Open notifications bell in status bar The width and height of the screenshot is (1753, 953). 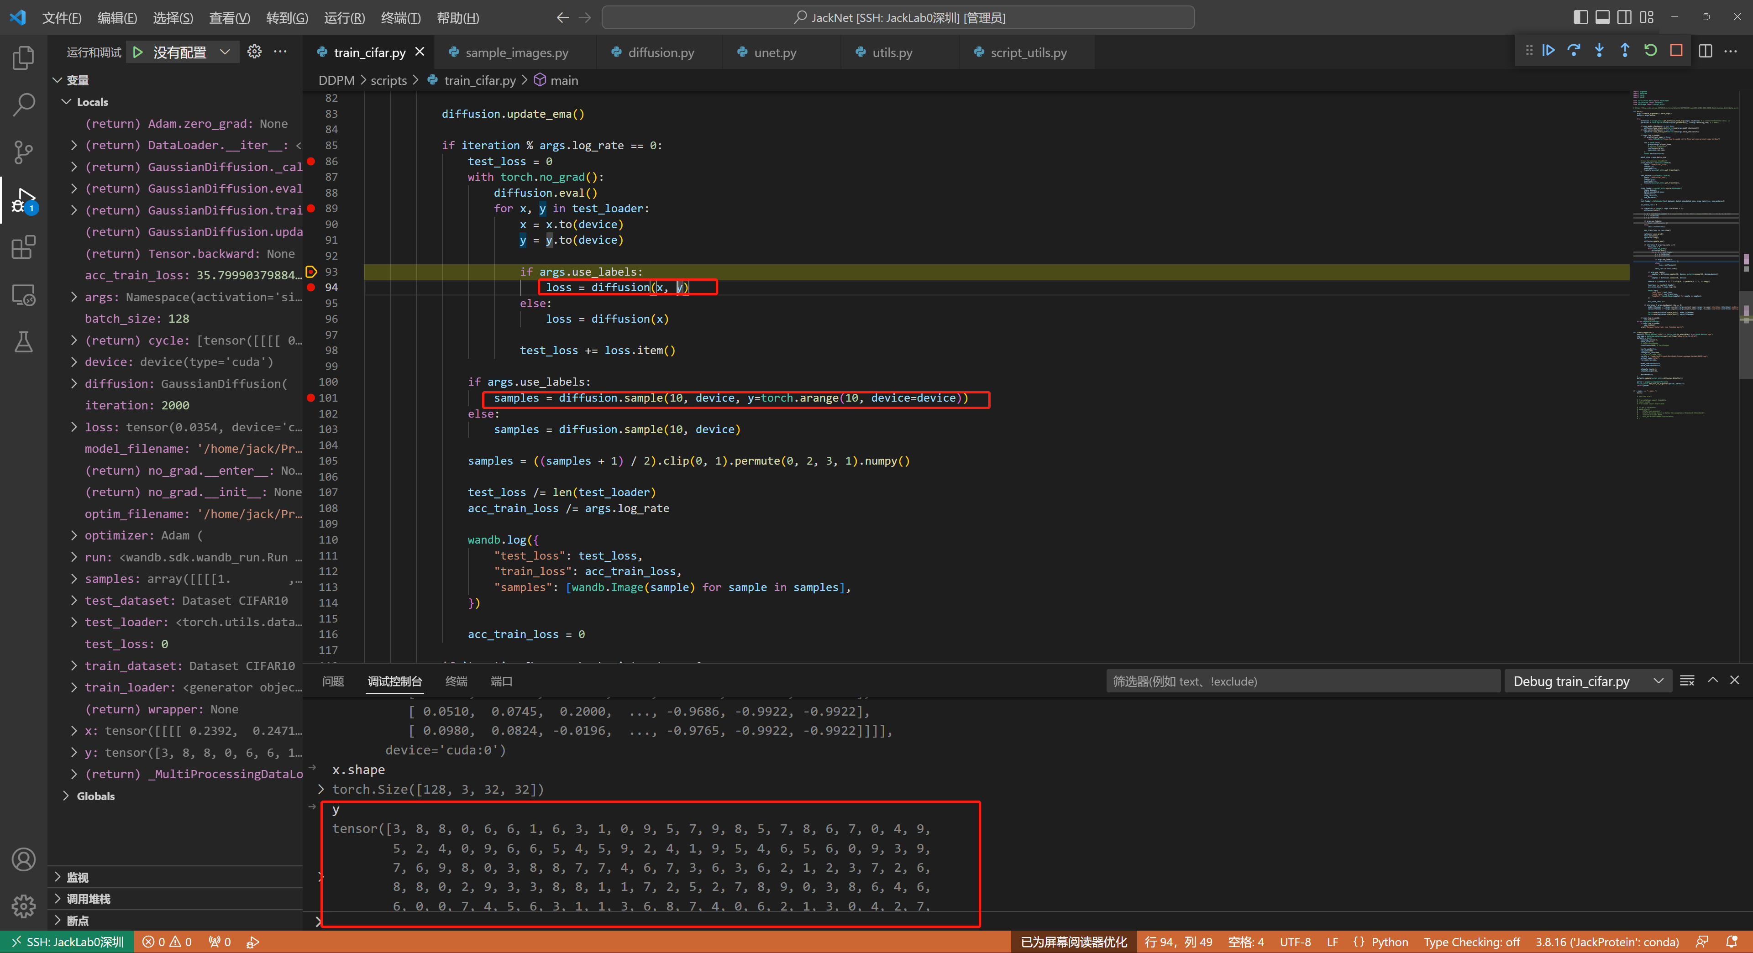1732,942
